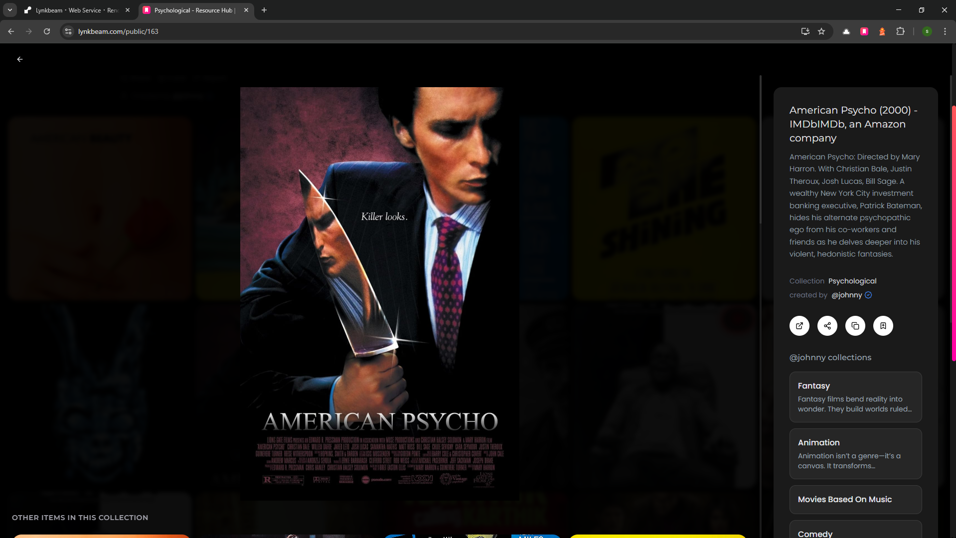This screenshot has width=956, height=538.
Task: Bookmark this page with star icon
Action: tap(821, 31)
